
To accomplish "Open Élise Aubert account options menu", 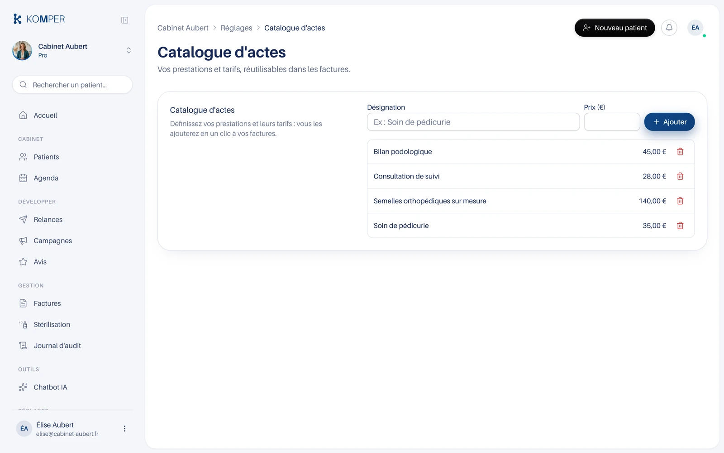I will point(124,429).
